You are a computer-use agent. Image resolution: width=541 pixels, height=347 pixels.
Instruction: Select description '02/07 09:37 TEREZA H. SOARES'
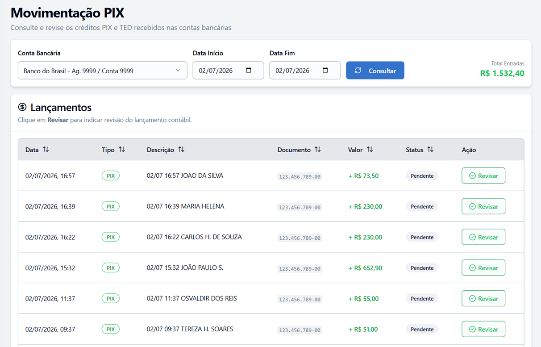pyautogui.click(x=190, y=329)
